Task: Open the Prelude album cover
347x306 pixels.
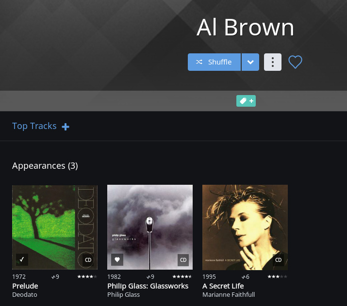Action: click(55, 227)
